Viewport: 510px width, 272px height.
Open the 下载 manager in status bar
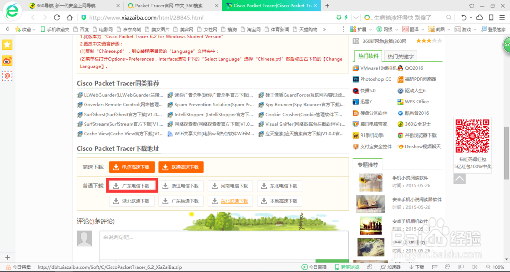(x=416, y=267)
